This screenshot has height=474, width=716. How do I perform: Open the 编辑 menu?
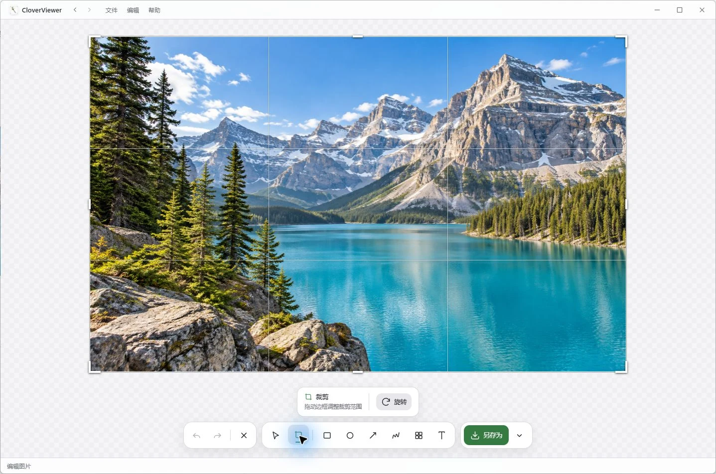point(133,10)
